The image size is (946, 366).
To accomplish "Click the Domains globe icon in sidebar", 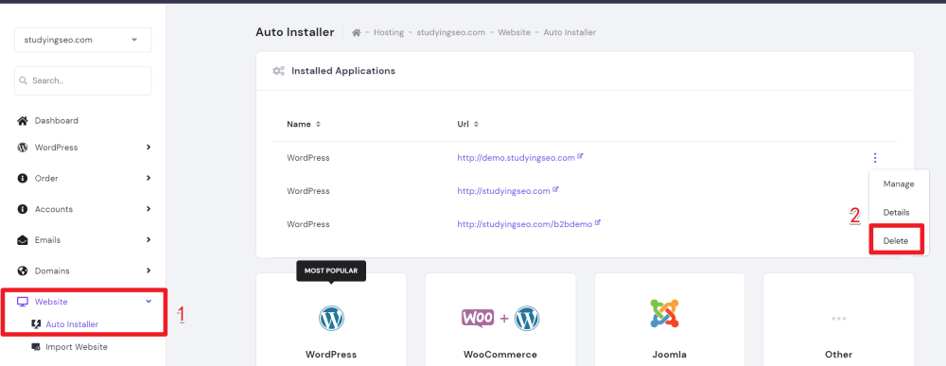I will click(x=23, y=270).
